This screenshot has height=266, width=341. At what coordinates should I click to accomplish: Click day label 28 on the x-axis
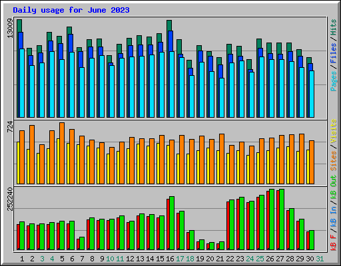290,259
